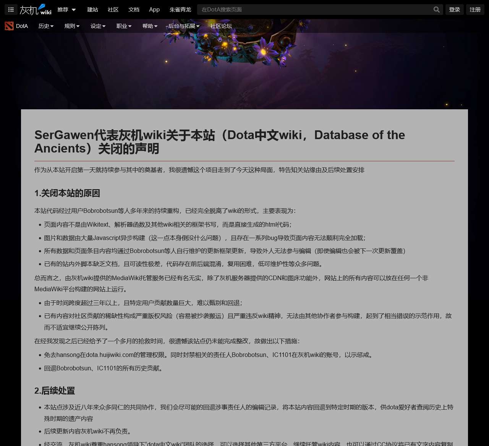
Task: Open the sidebar list menu icon
Action: tap(11, 10)
